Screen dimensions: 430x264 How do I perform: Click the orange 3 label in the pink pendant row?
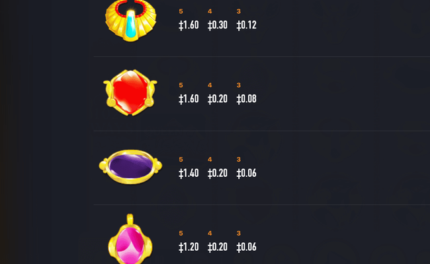coord(239,233)
